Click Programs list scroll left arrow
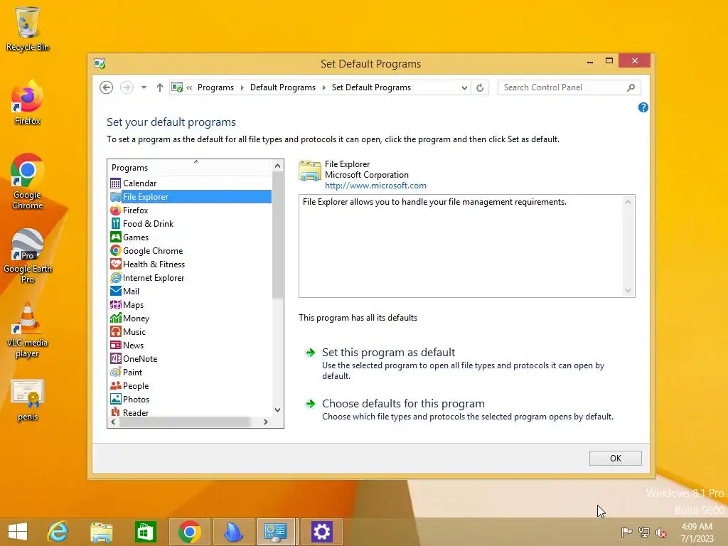Viewport: 728px width, 546px height. (x=113, y=422)
